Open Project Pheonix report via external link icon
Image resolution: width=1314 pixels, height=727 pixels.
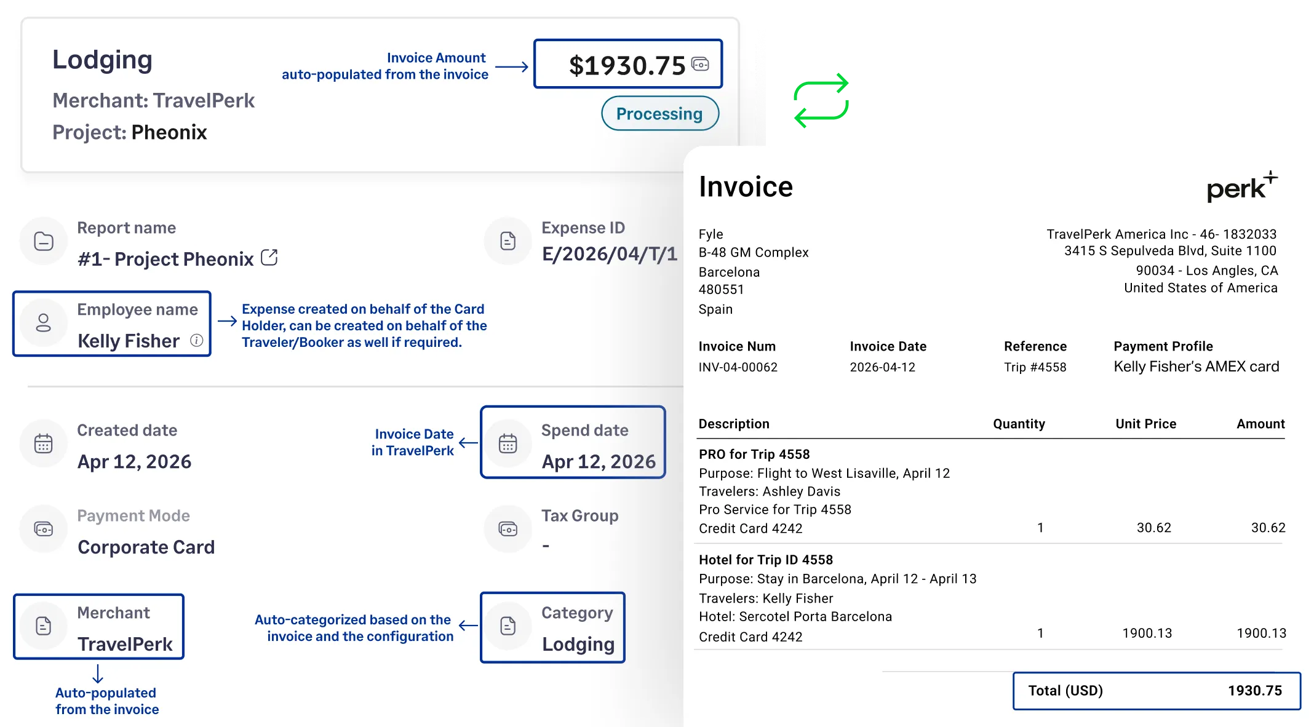coord(269,257)
